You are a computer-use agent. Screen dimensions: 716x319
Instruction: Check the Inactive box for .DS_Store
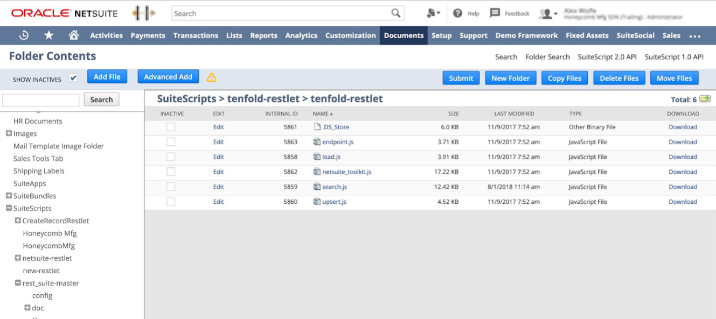(171, 127)
